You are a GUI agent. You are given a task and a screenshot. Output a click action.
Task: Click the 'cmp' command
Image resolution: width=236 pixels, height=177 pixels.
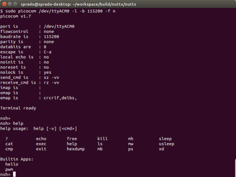point(9,149)
